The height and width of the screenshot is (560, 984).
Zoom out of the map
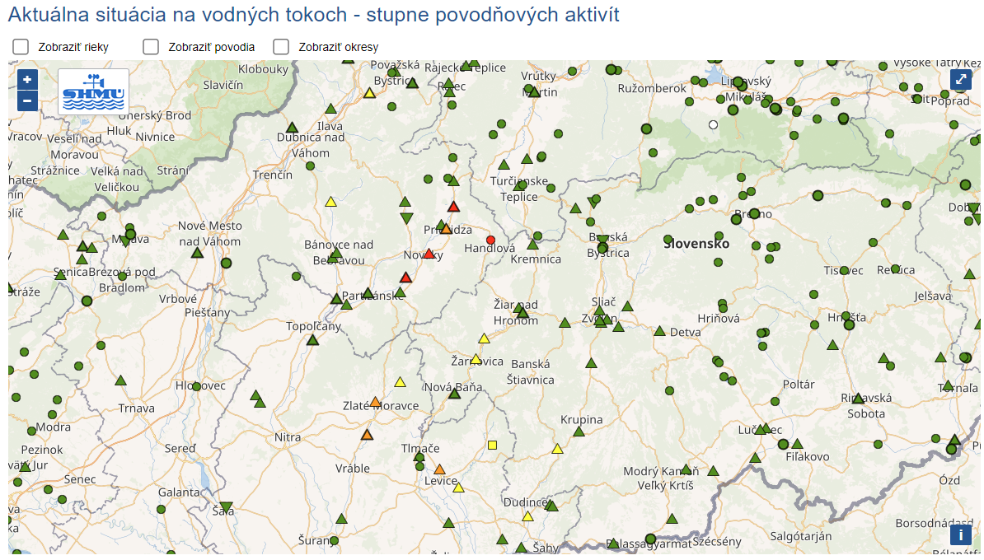click(27, 101)
